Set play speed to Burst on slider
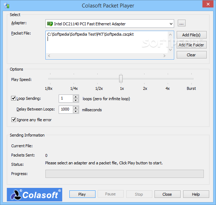216x205 pixels. (191, 79)
